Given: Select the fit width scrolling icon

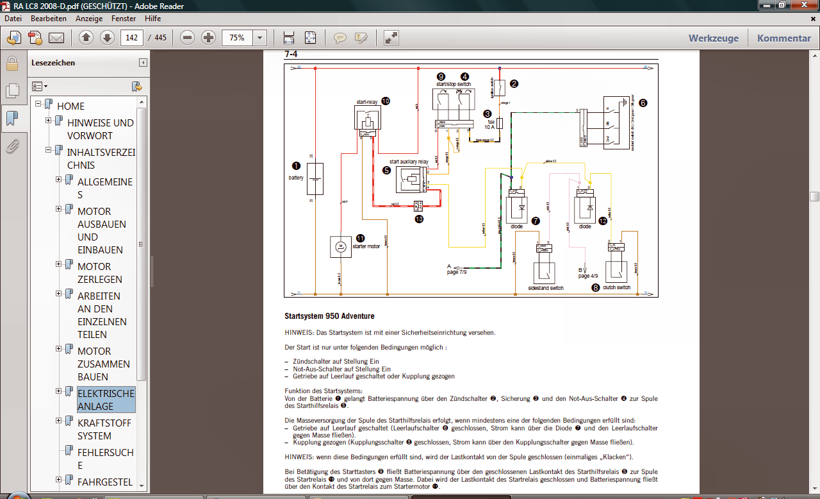Looking at the screenshot, I should click(x=289, y=38).
